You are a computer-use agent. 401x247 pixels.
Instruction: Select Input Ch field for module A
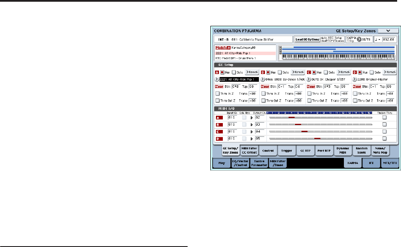coord(232,117)
